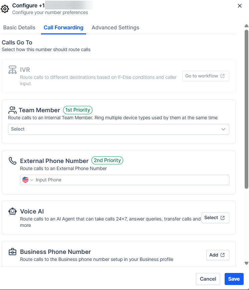Click the 1st Priority badge

pos(78,110)
